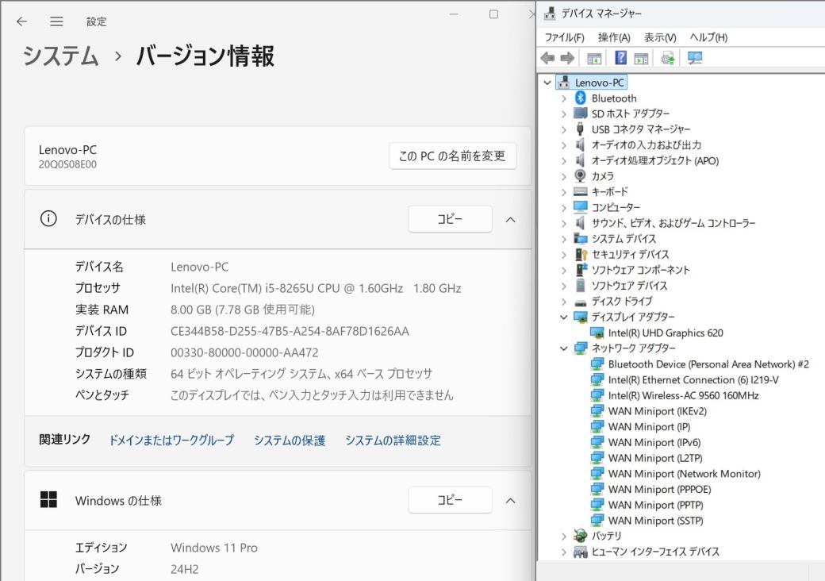The height and width of the screenshot is (581, 825).
Task: Expand the バッテリ category
Action: click(x=564, y=536)
